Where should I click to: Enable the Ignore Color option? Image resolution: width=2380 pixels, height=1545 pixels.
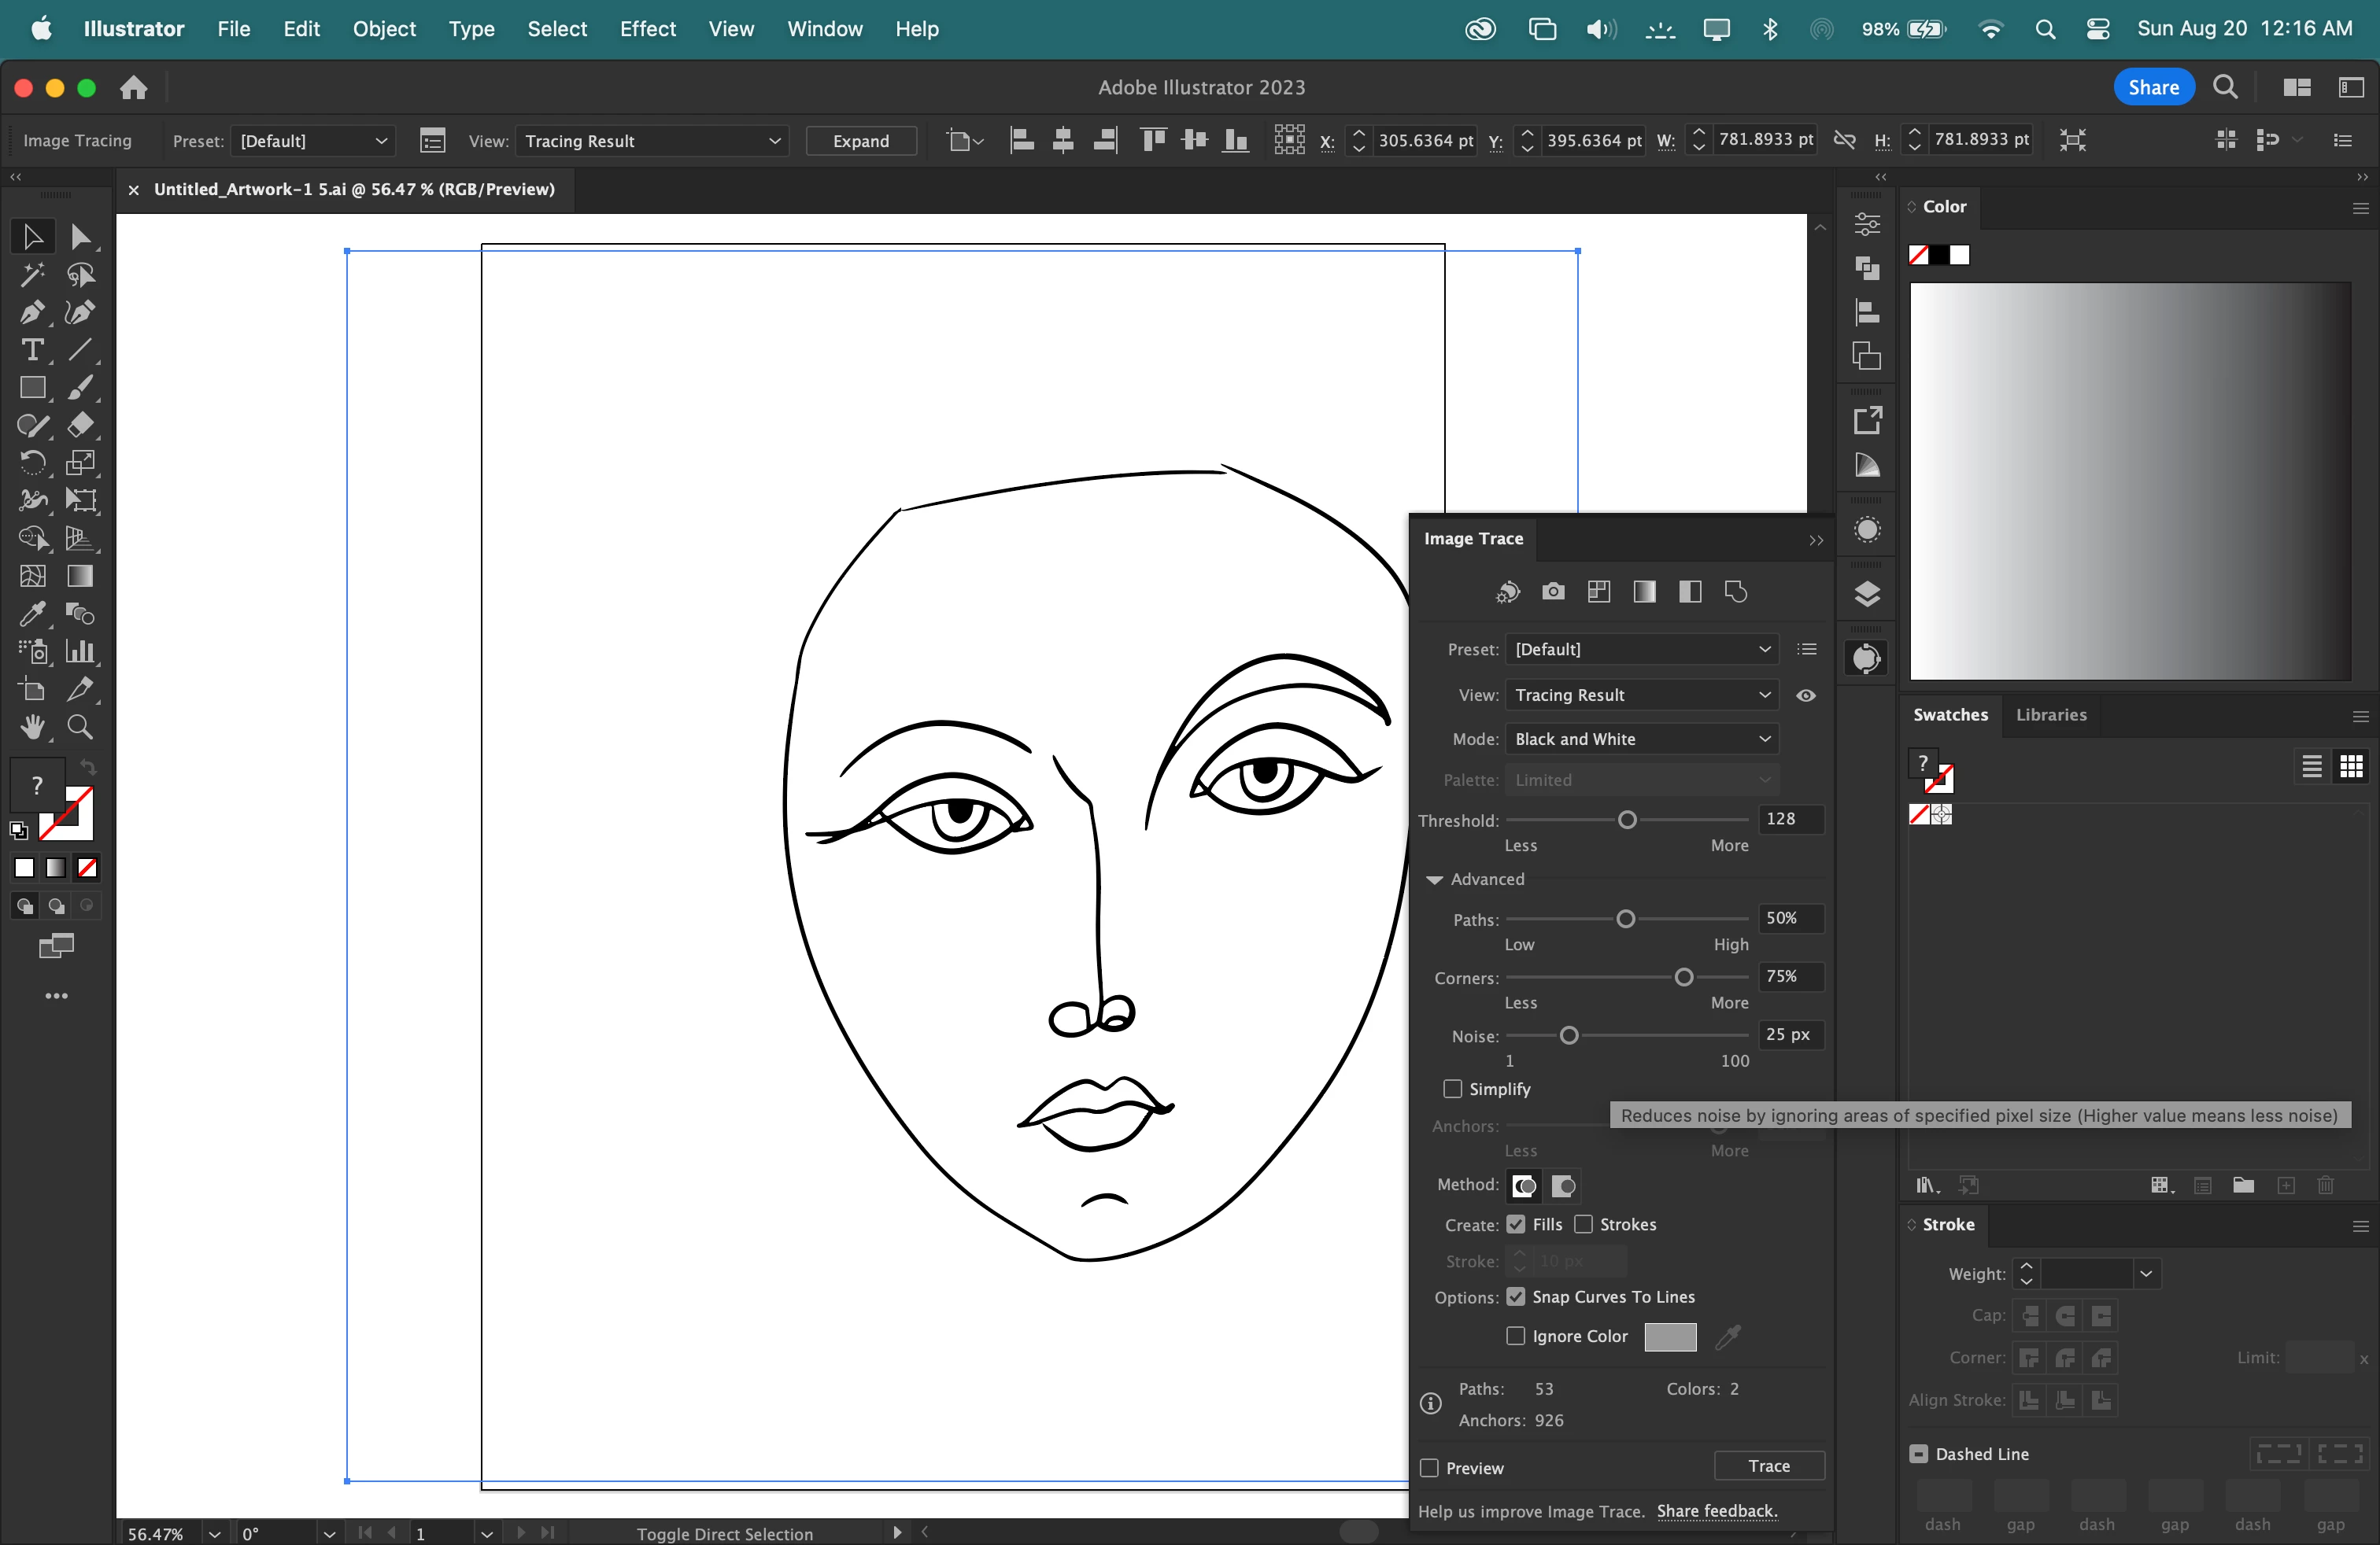pos(1516,1336)
